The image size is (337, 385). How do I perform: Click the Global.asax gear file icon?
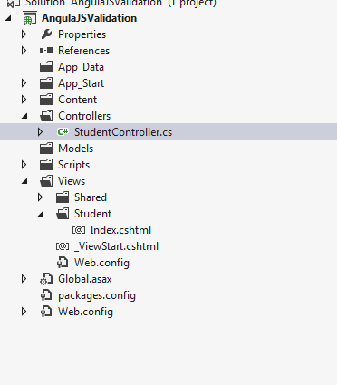pos(46,279)
